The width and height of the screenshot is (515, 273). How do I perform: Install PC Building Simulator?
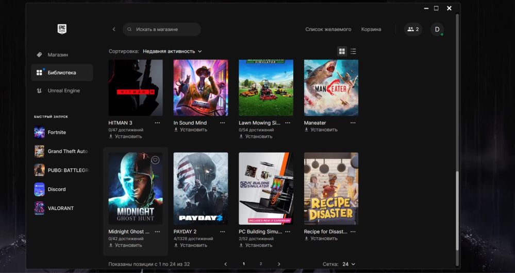[x=256, y=245]
